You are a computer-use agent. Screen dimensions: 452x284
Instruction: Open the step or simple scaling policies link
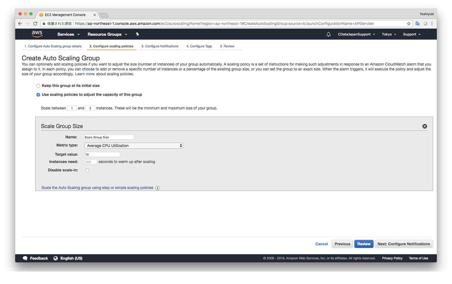[x=97, y=188]
